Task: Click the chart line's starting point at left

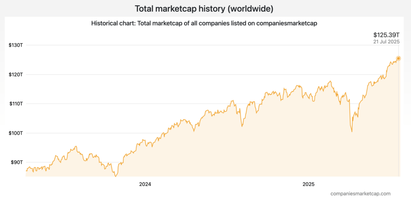Action: (26, 171)
